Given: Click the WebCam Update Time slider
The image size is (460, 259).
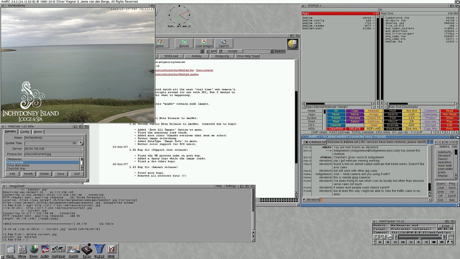Looking at the screenshot, I should (51, 143).
